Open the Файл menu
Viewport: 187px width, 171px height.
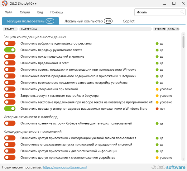(8, 12)
